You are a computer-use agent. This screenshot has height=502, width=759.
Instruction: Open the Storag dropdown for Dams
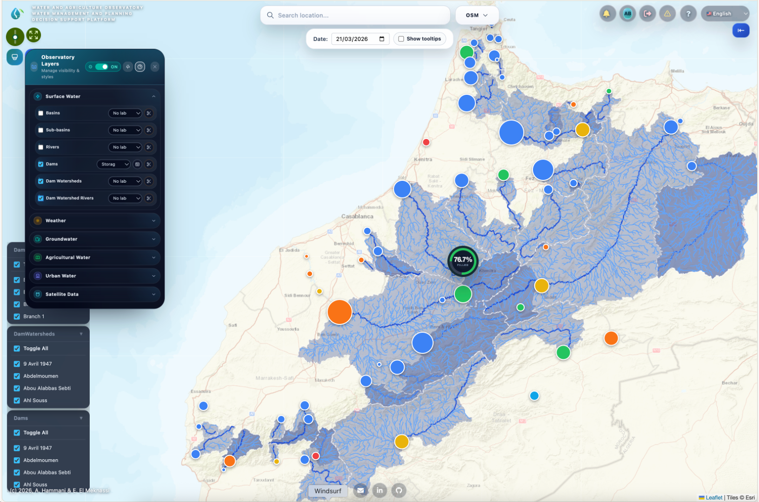click(x=113, y=164)
